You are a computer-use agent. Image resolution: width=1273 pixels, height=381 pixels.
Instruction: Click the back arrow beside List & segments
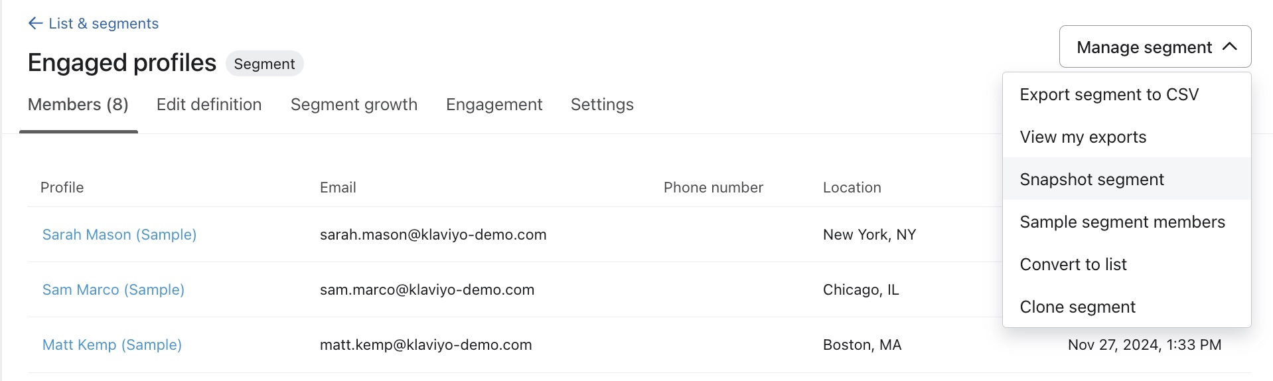(35, 24)
